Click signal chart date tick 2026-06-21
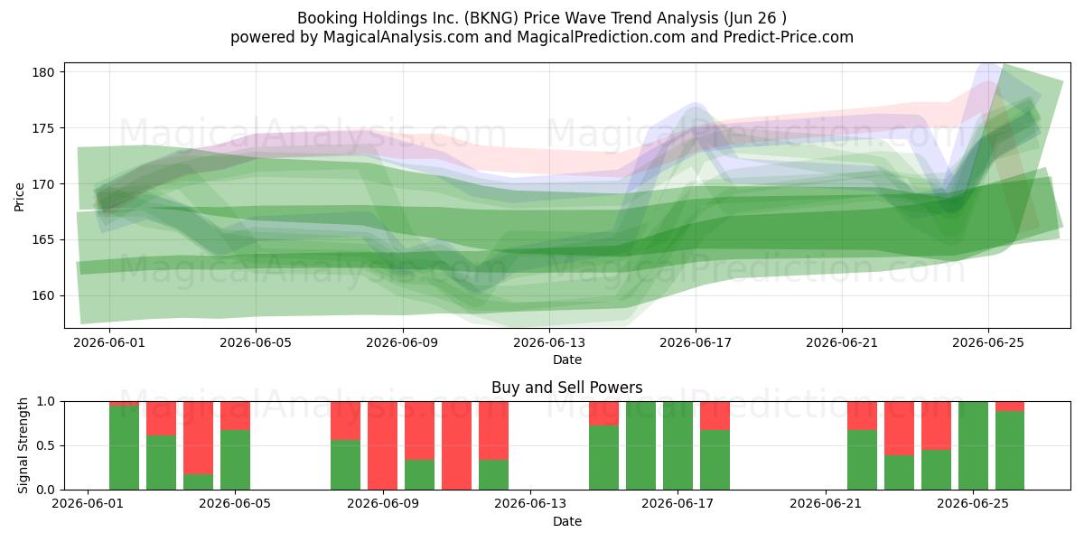 pyautogui.click(x=826, y=505)
